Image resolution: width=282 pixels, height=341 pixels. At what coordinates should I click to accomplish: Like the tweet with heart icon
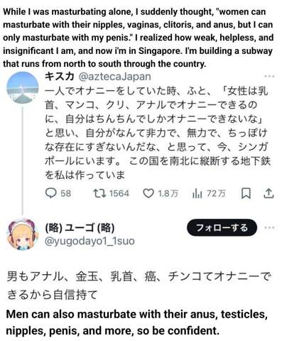[148, 193]
